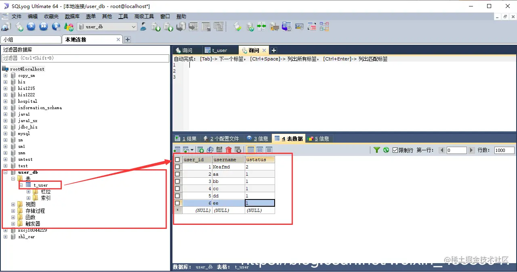Click the new query editor icon
The image size is (517, 272).
[x=19, y=27]
